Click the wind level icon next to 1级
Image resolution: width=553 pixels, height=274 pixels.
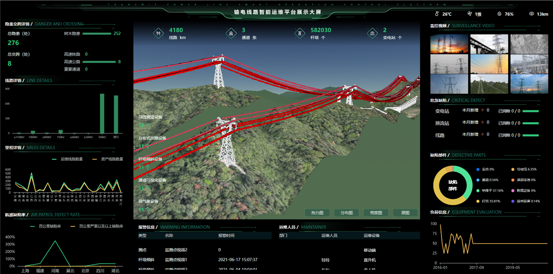tap(469, 14)
